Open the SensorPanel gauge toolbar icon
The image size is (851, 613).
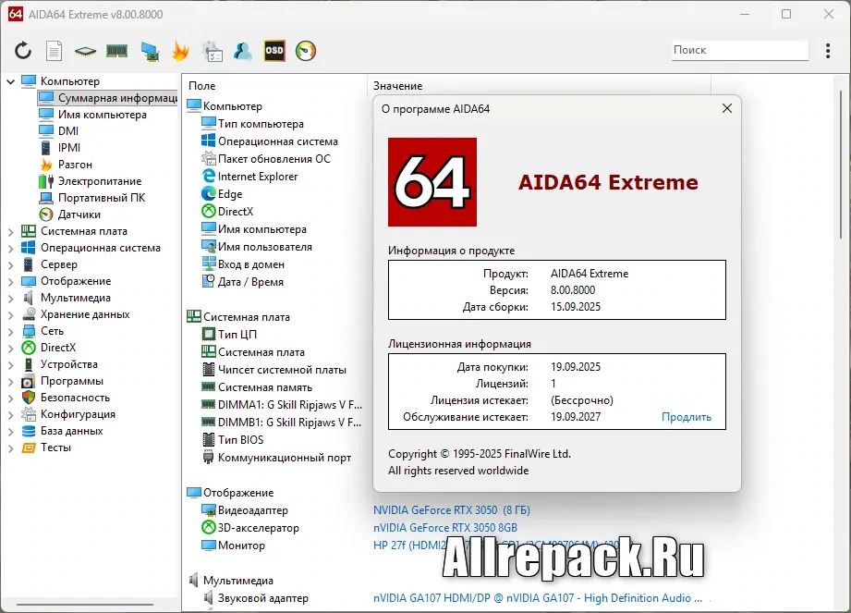pyautogui.click(x=306, y=51)
